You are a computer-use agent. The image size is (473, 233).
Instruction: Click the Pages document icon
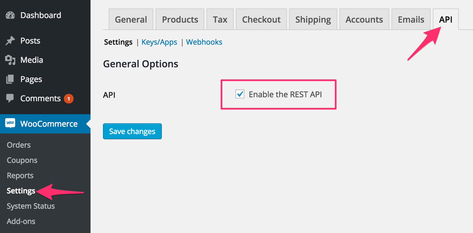(10, 79)
